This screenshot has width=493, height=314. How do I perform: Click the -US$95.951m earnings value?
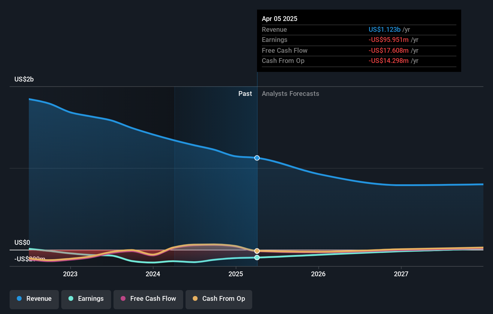click(389, 40)
